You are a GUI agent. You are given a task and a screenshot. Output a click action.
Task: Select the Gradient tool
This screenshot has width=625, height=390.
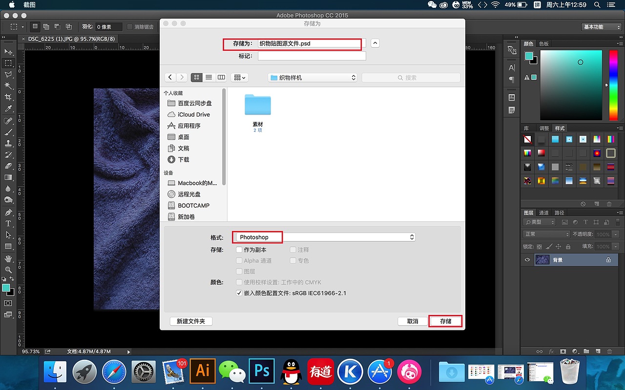tap(8, 177)
